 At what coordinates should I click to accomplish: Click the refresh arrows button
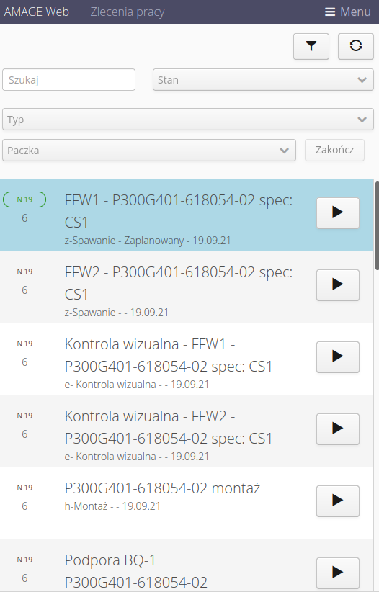tap(355, 46)
